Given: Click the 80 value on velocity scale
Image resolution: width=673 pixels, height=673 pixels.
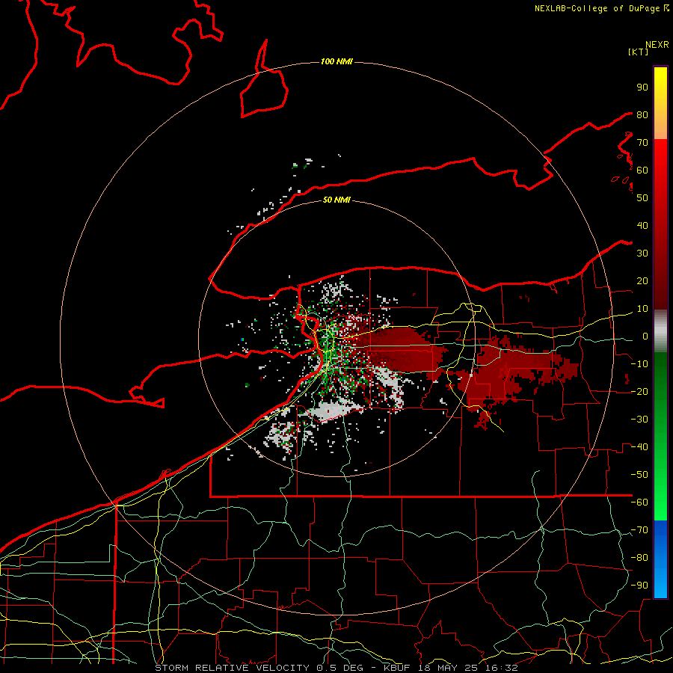Looking at the screenshot, I should coord(642,114).
